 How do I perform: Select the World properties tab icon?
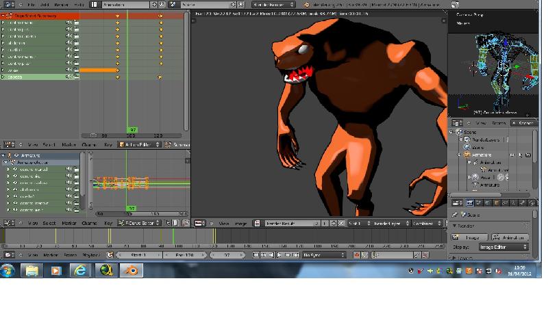(x=488, y=202)
